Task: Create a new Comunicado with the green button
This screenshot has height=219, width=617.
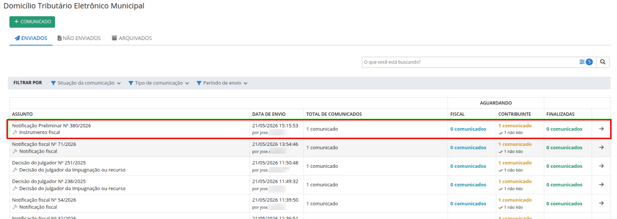Action: [x=32, y=22]
